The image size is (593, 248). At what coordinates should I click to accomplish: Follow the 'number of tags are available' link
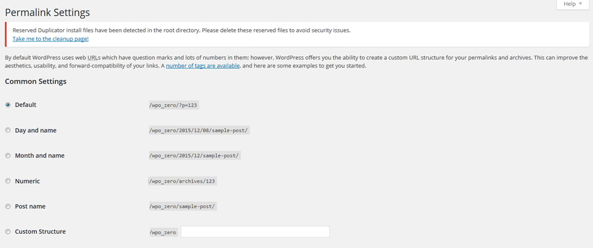[203, 66]
